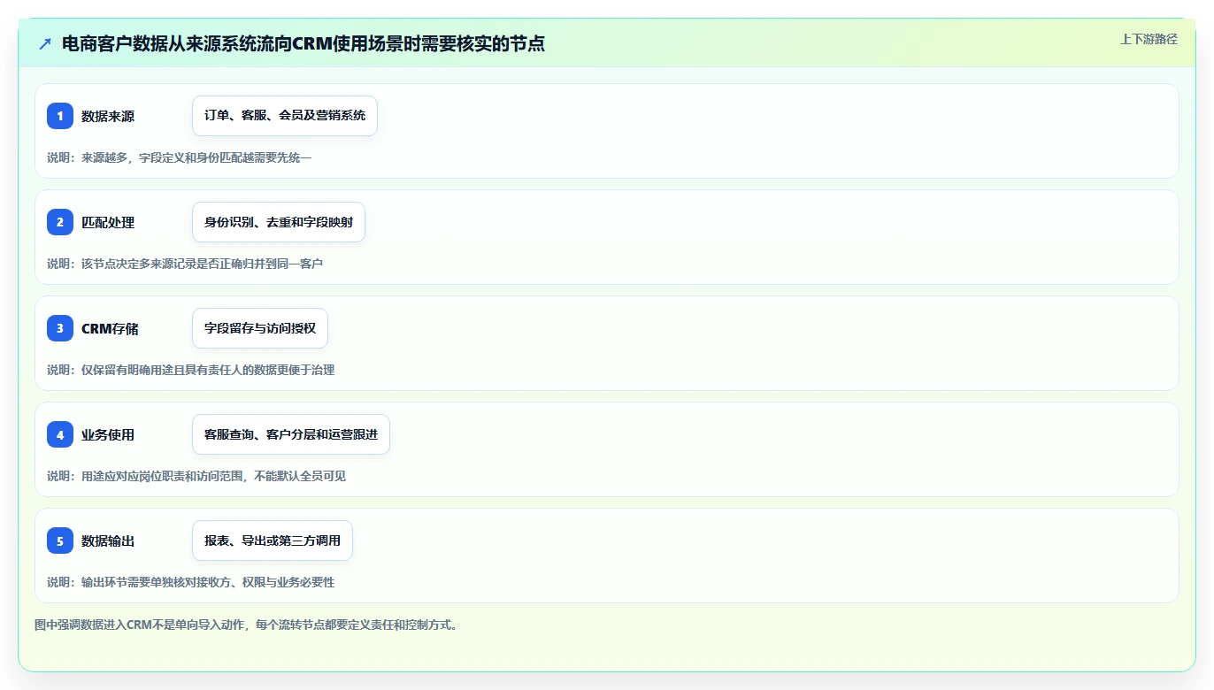The height and width of the screenshot is (690, 1214).
Task: Click the 上下游路径 label in header
Action: [x=1149, y=39]
